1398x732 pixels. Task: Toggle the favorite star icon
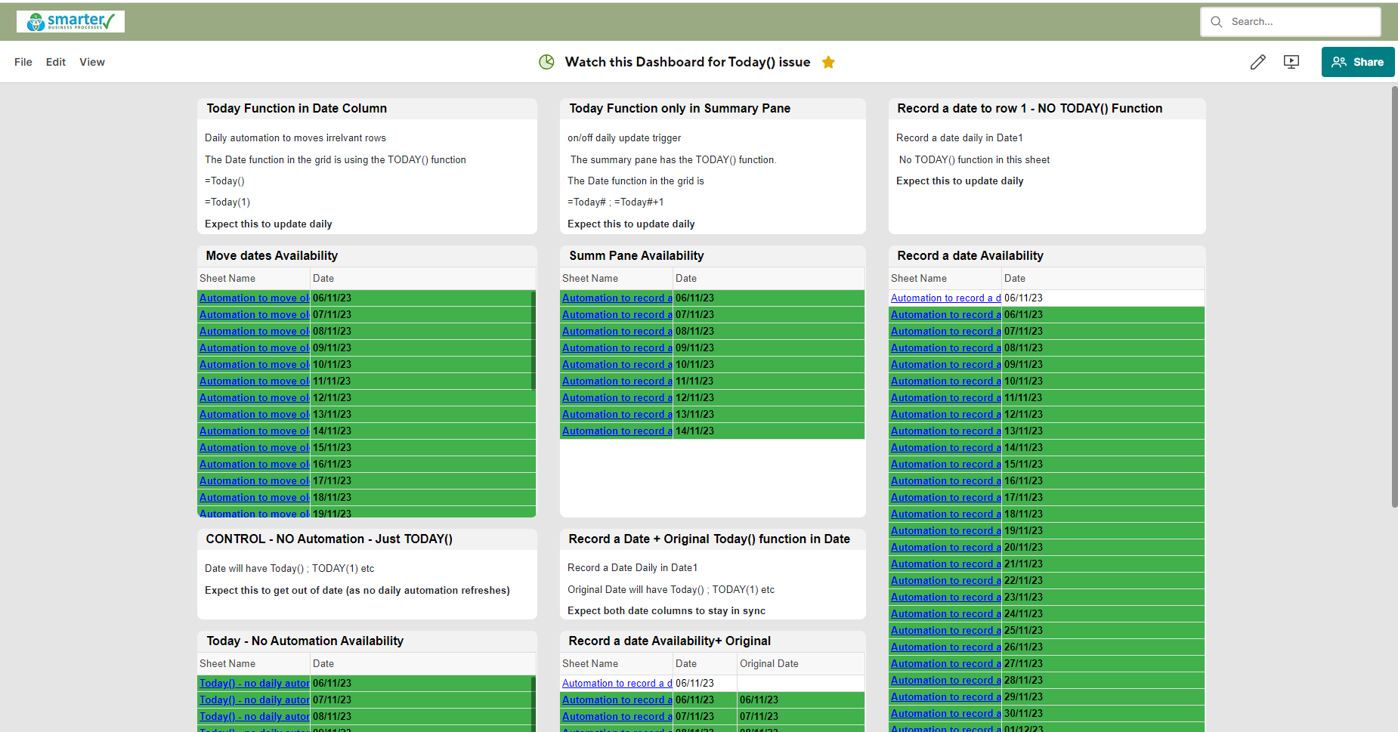pyautogui.click(x=829, y=62)
